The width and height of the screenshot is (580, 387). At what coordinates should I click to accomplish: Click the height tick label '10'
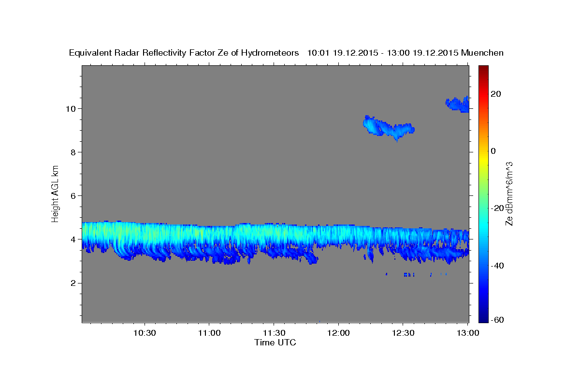70,108
